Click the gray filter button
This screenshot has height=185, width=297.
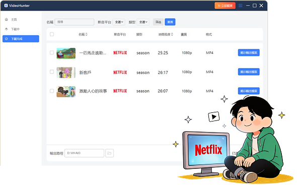(158, 22)
